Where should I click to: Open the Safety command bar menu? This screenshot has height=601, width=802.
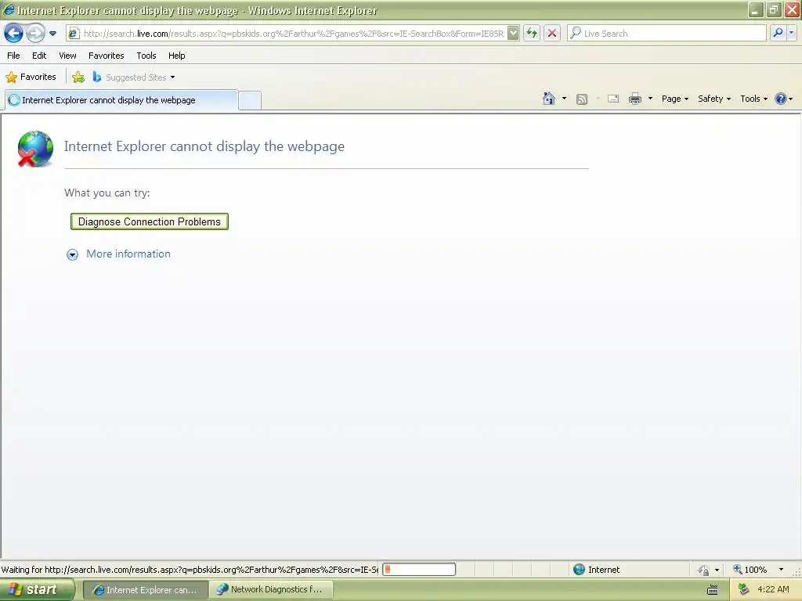[x=714, y=99]
